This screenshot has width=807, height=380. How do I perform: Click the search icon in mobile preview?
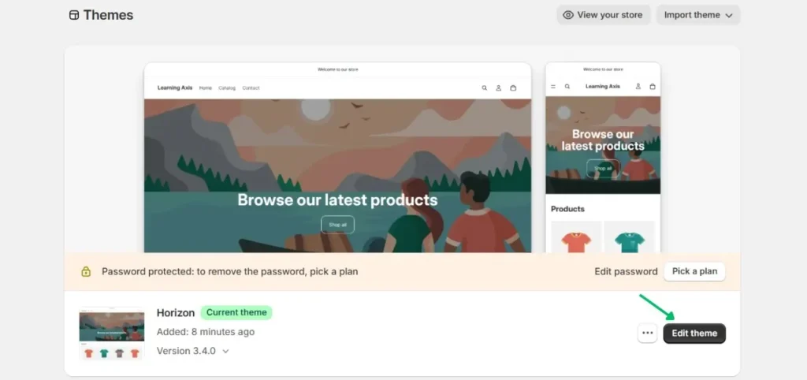click(567, 87)
